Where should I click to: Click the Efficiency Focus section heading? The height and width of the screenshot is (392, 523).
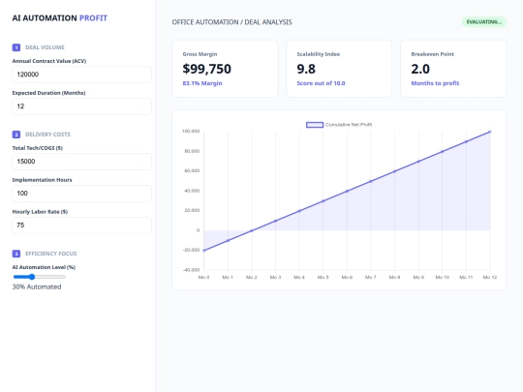51,254
